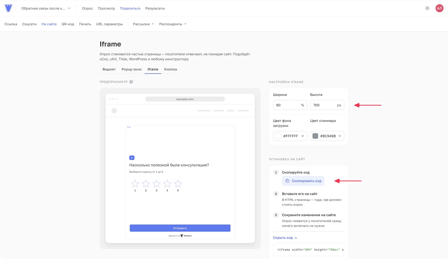Image resolution: width=448 pixels, height=259 pixels.
Task: Click the WebAsk logo icon
Action: 8,8
